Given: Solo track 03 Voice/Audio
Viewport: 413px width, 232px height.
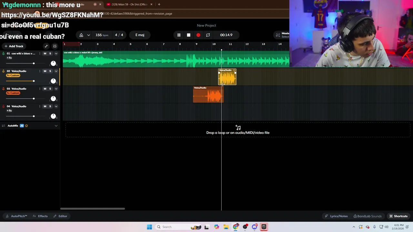Looking at the screenshot, I should (50, 89).
